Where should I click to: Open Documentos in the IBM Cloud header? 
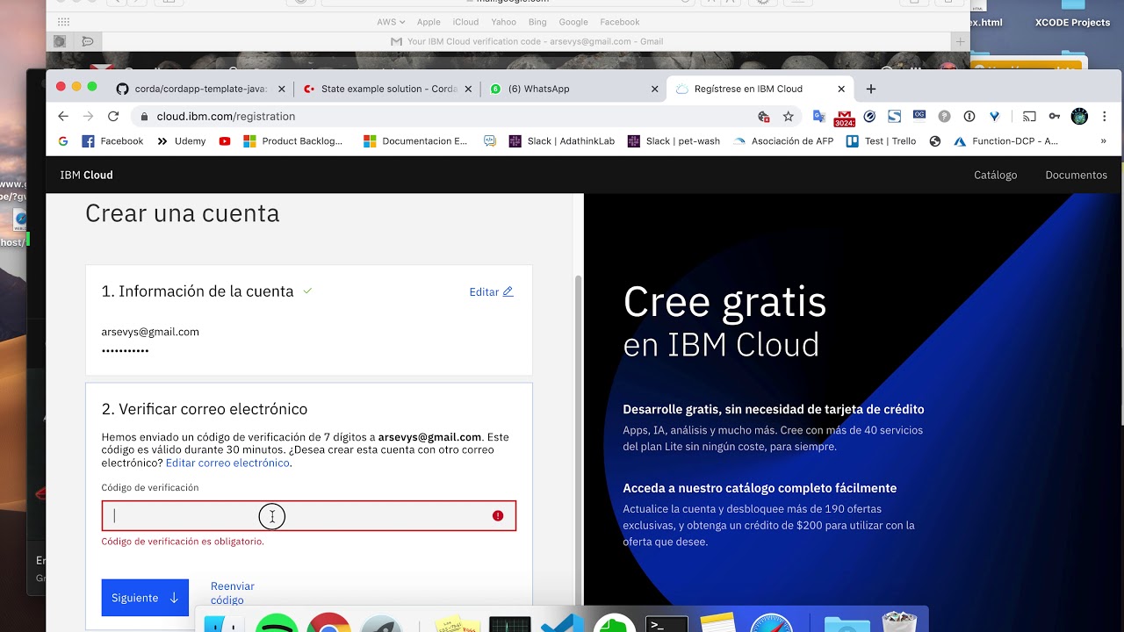1076,175
